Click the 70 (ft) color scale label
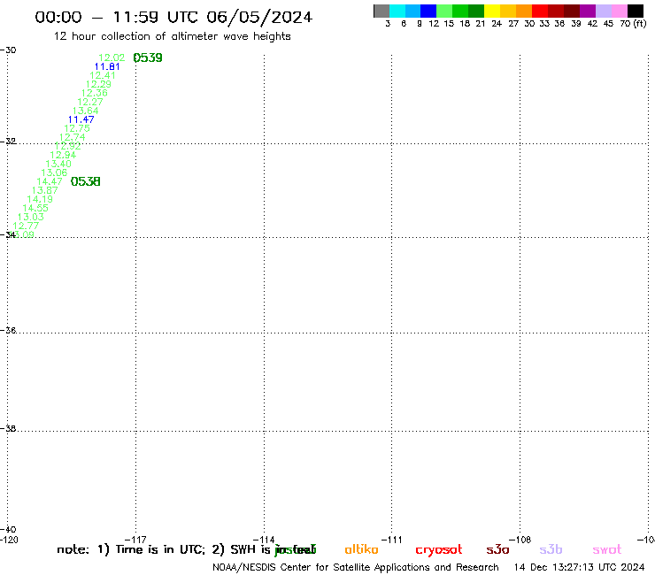The width and height of the screenshot is (655, 575). coord(633,24)
